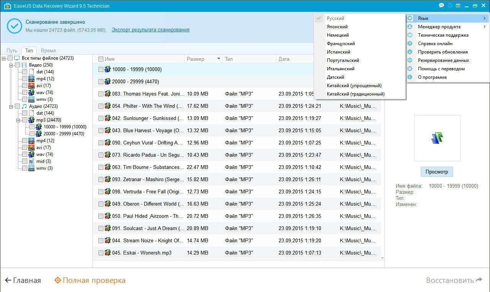Toggle the select-all checkbox in Имя header
This screenshot has height=292, width=490.
click(x=101, y=59)
